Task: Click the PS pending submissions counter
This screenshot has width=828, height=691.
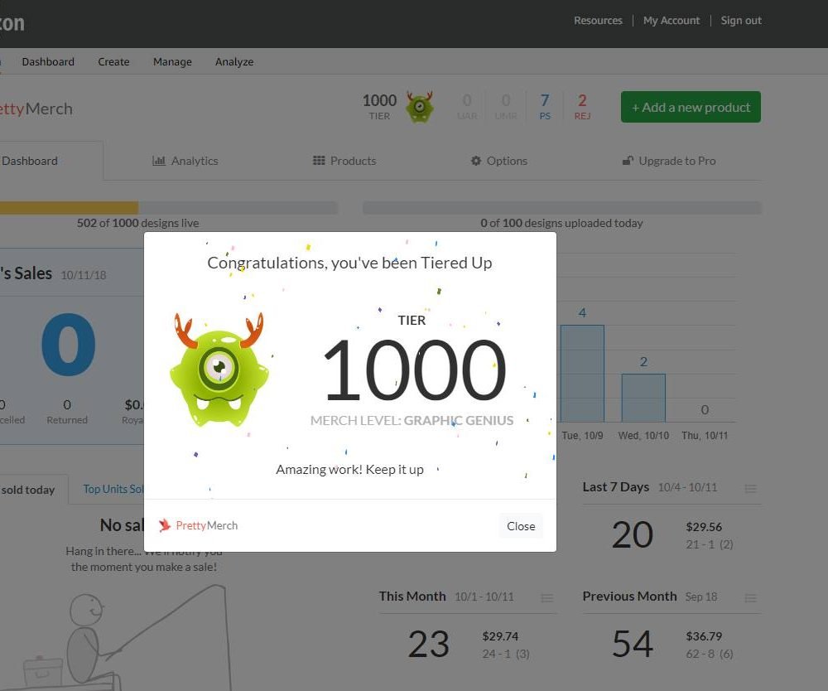Action: click(x=545, y=106)
